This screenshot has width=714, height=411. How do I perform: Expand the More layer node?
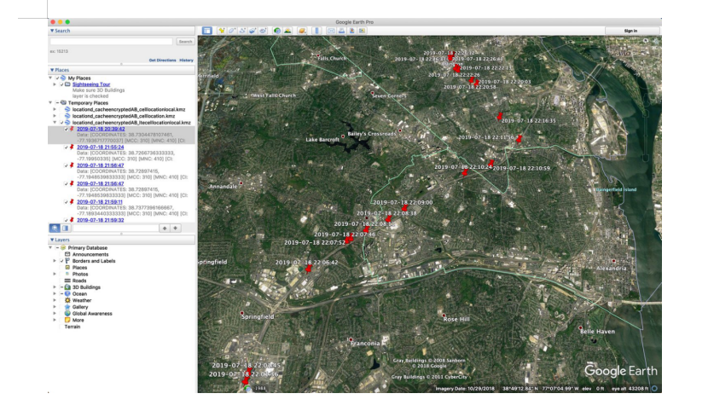pyautogui.click(x=55, y=320)
